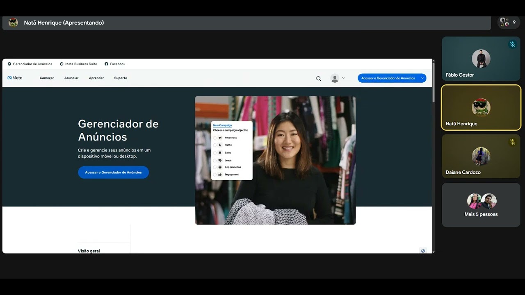525x295 pixels.
Task: Select the Leads radio button
Action: click(215, 160)
